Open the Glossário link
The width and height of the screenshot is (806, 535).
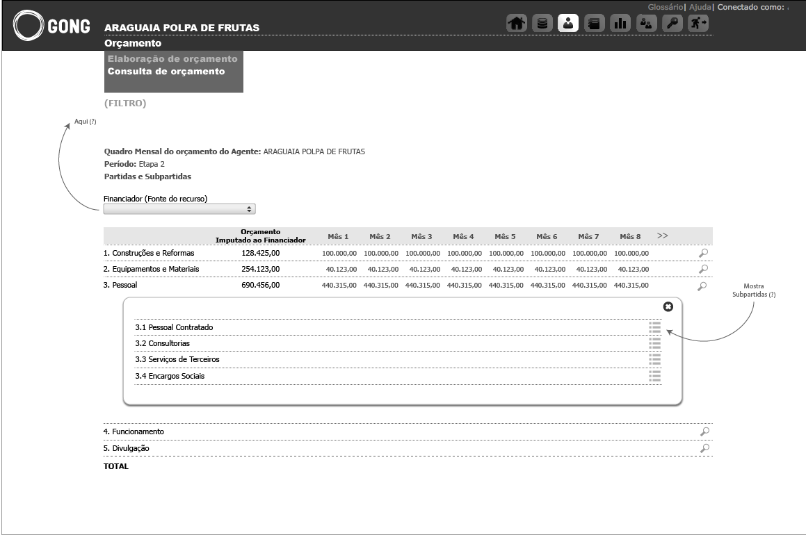pos(665,7)
